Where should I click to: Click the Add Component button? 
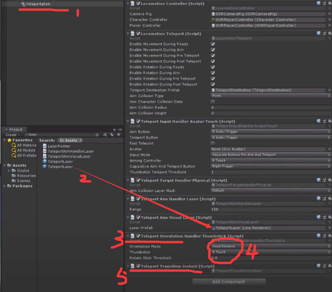[229, 282]
